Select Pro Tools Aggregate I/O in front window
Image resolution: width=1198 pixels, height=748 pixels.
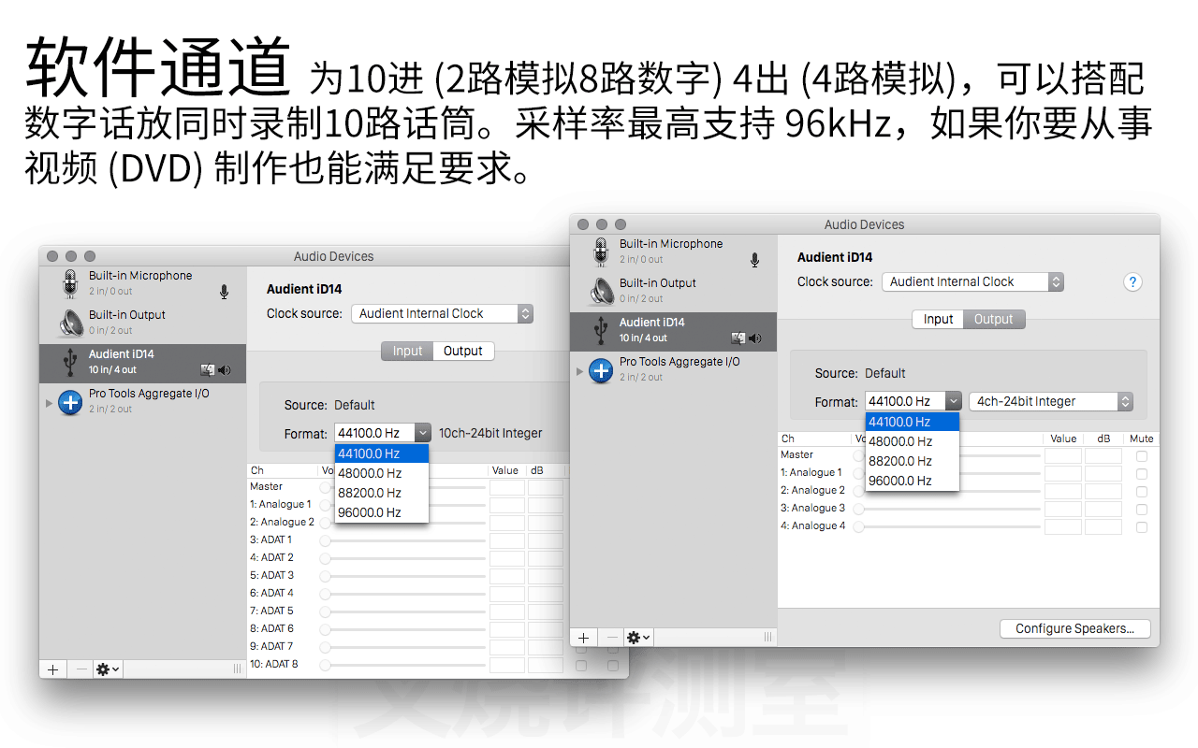(674, 370)
